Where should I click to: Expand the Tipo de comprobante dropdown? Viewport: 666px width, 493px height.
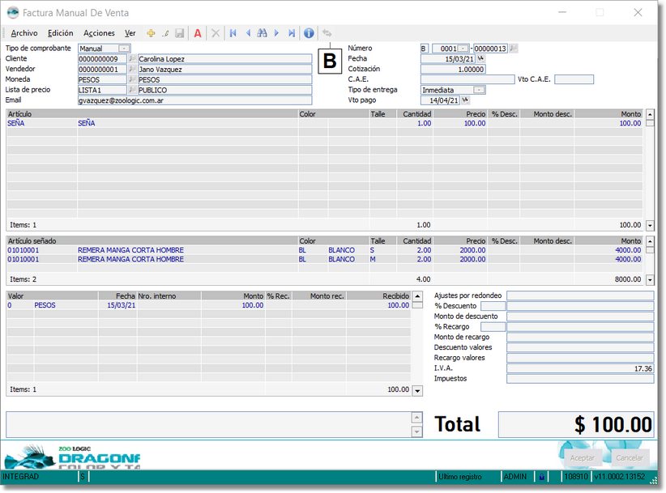click(124, 49)
